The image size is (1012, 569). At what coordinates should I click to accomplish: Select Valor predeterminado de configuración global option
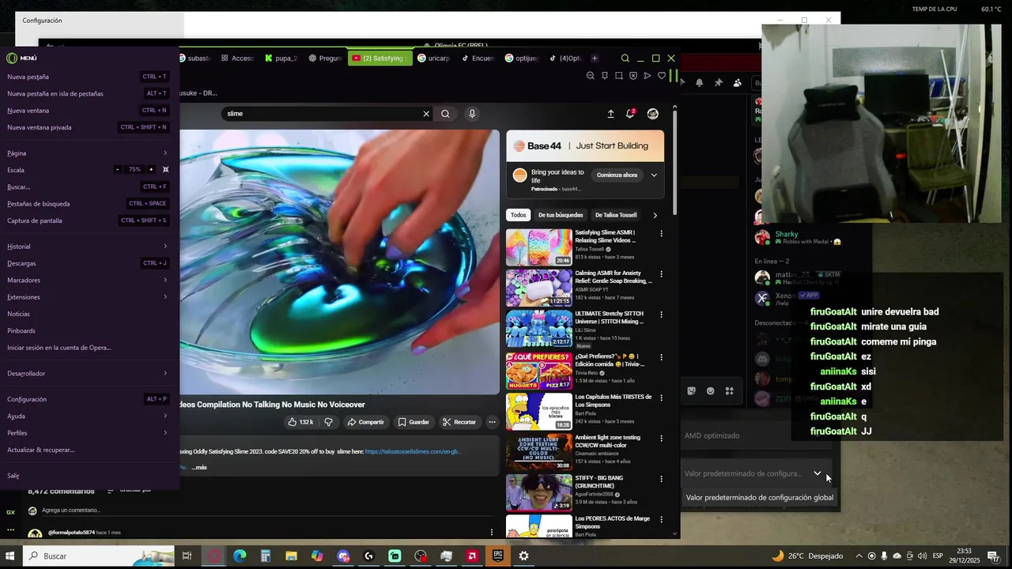(760, 498)
